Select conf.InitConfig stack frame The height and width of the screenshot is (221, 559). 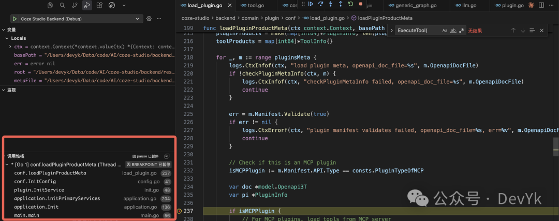[35, 182]
